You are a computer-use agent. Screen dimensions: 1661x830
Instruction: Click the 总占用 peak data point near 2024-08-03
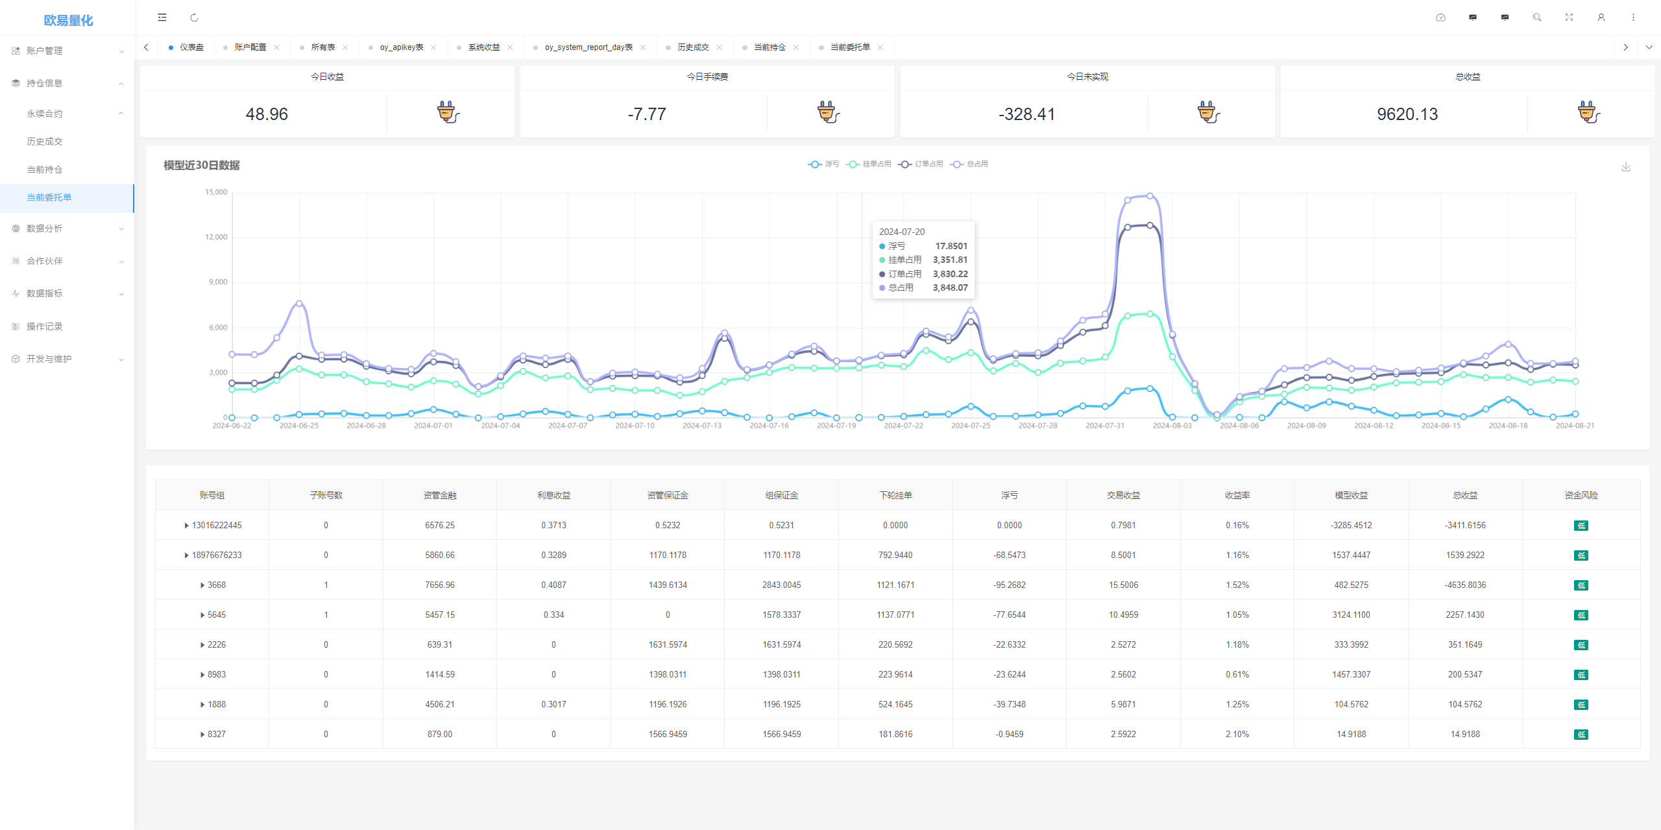pos(1150,195)
